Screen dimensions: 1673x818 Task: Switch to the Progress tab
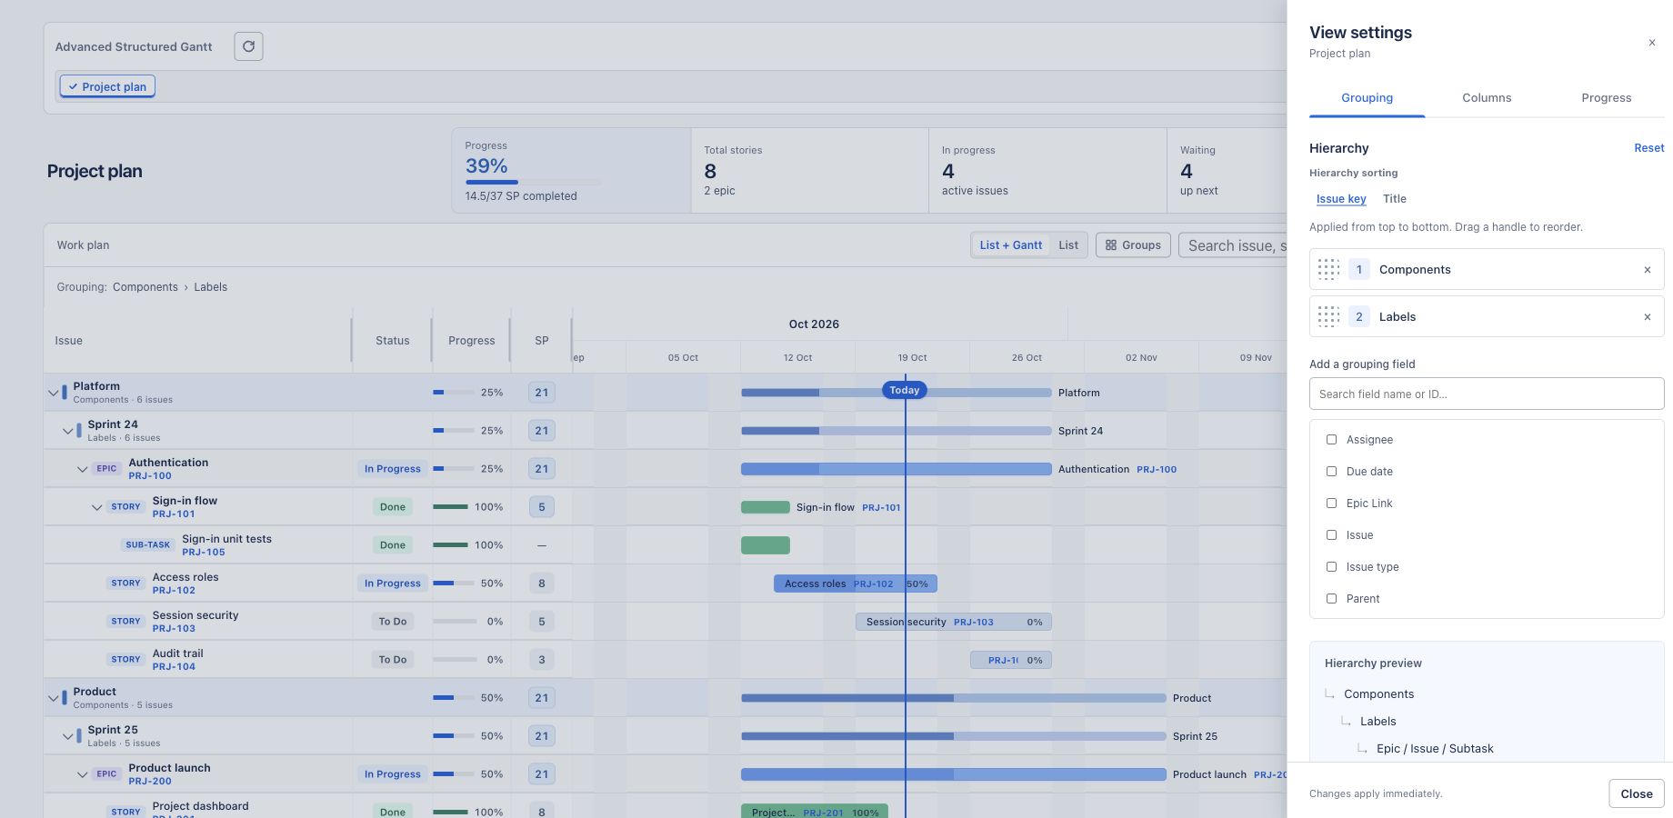point(1606,98)
